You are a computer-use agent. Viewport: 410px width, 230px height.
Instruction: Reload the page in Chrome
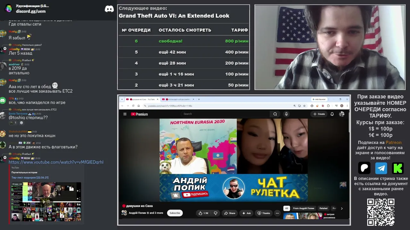(x=133, y=106)
